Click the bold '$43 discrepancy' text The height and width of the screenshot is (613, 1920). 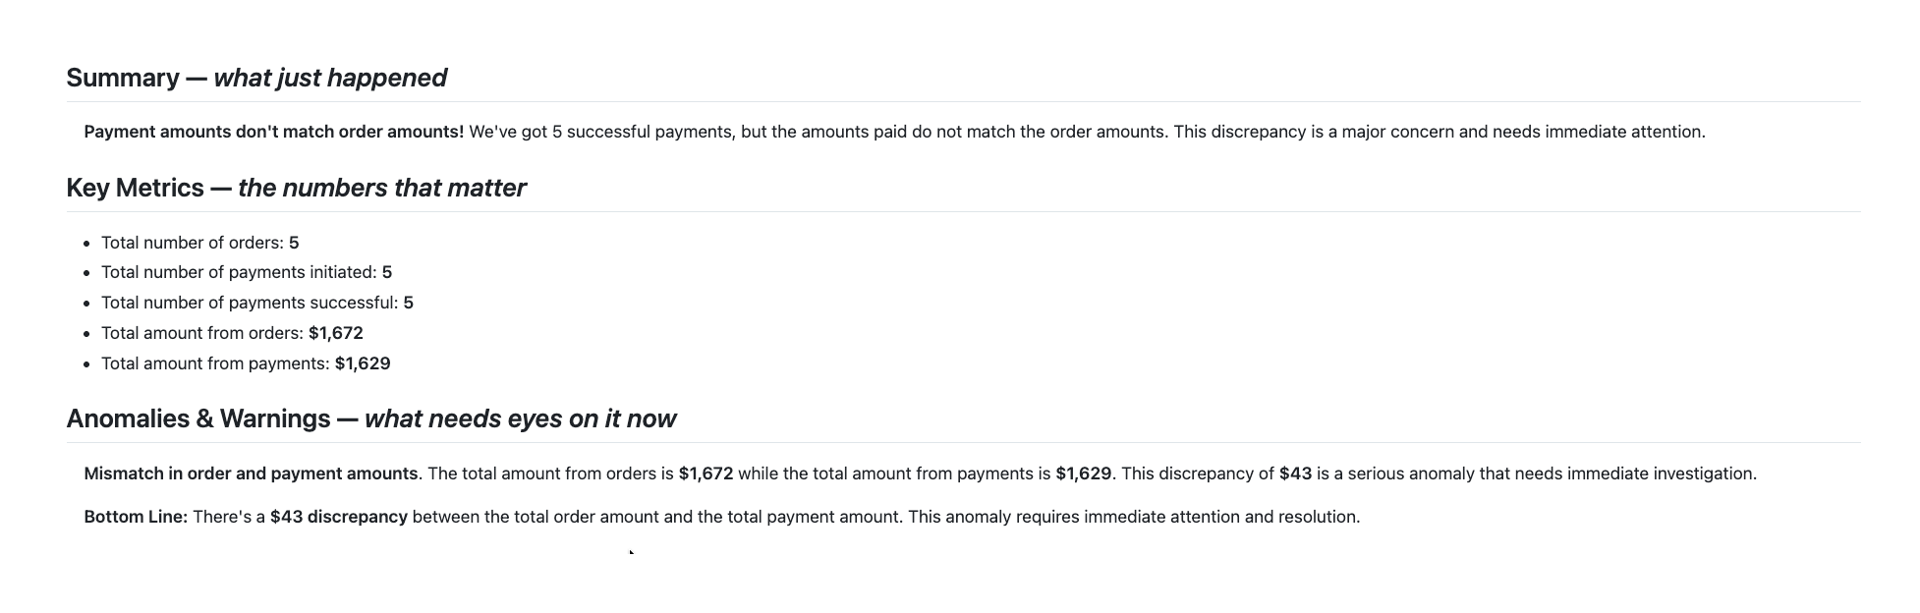pos(339,517)
